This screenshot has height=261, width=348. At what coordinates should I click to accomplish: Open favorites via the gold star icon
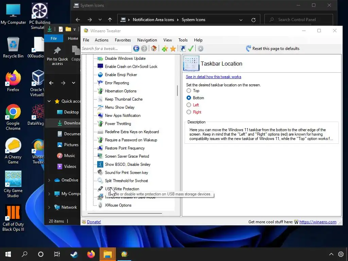173,49
